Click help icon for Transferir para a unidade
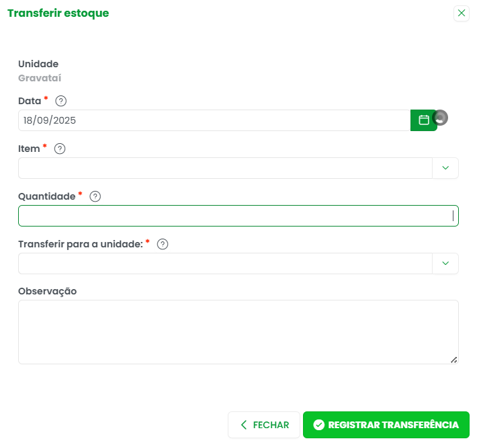The width and height of the screenshot is (479, 447). pyautogui.click(x=162, y=244)
